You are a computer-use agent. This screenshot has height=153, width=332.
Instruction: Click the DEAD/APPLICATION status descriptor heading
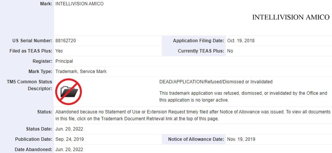216,82
